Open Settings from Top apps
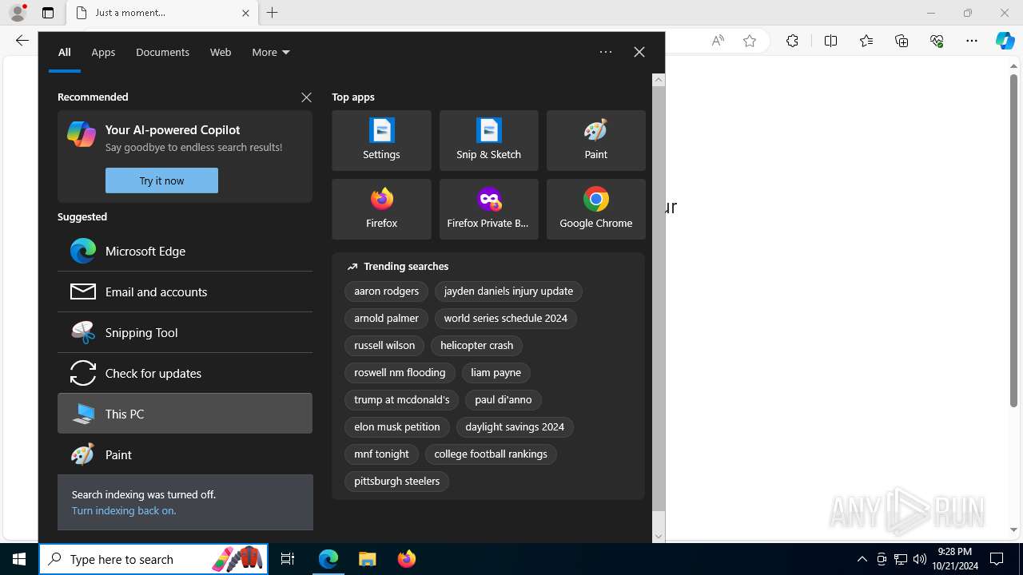The image size is (1023, 575). click(x=381, y=141)
